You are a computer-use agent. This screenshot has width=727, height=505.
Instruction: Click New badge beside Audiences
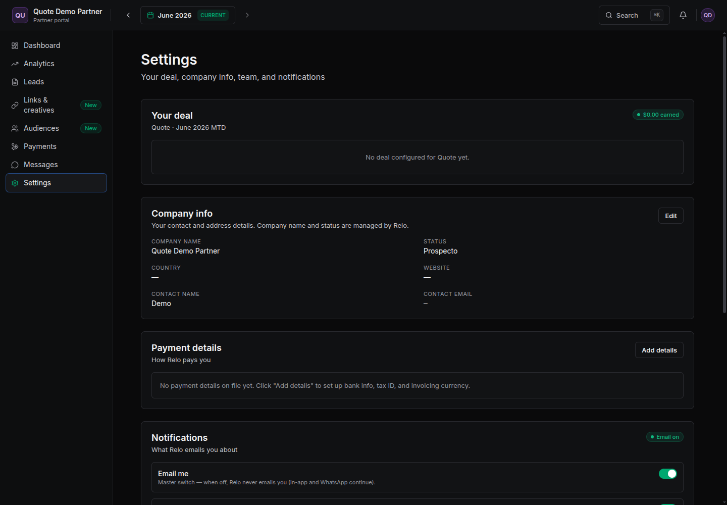coord(91,128)
